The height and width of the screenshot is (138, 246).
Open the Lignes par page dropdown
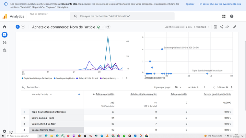coord(178,87)
